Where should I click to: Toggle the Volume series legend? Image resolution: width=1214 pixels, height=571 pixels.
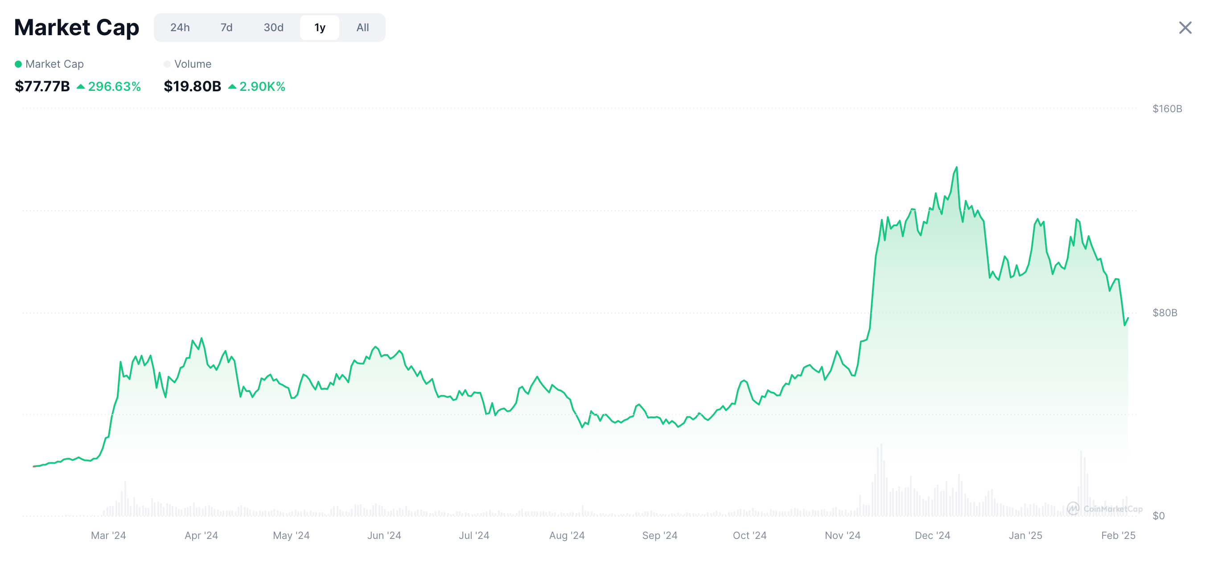coord(188,64)
